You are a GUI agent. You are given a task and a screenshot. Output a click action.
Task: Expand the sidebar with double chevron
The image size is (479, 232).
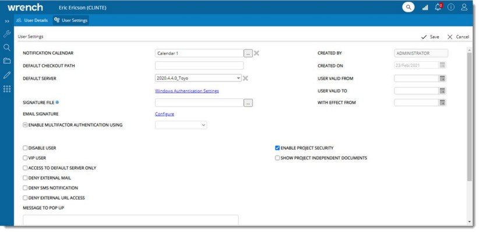[x=7, y=21]
